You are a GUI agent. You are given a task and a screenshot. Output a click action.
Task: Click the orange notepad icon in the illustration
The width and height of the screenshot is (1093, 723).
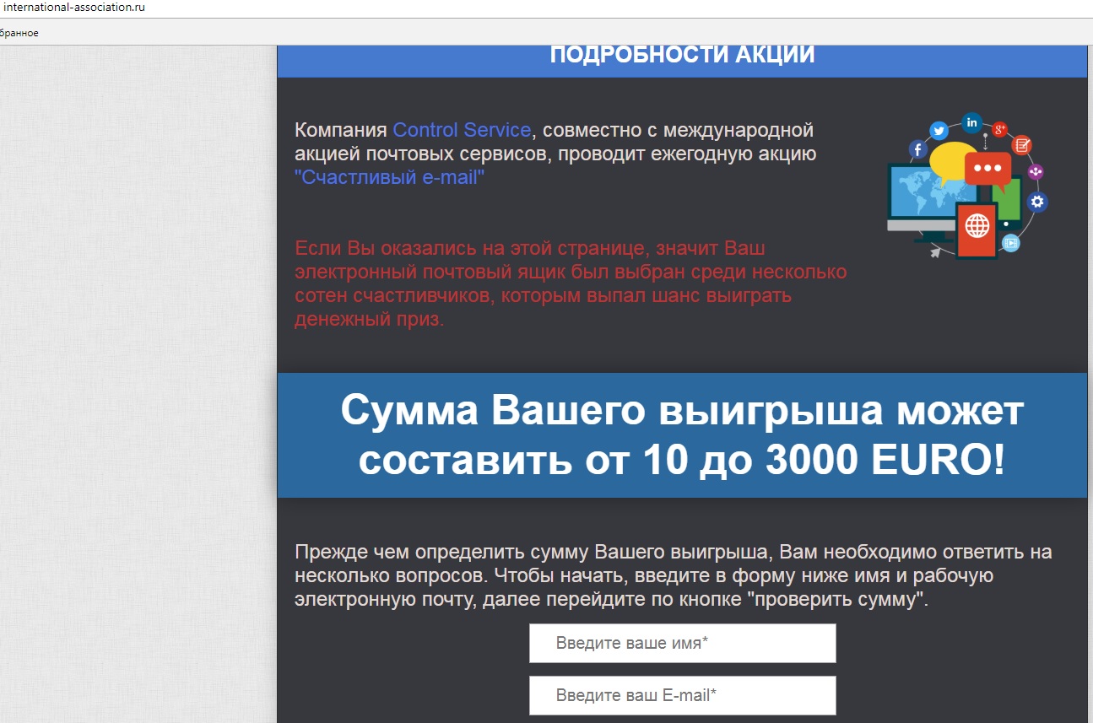[x=1021, y=145]
